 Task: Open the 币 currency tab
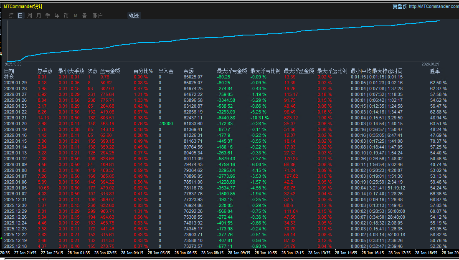click(x=66, y=15)
